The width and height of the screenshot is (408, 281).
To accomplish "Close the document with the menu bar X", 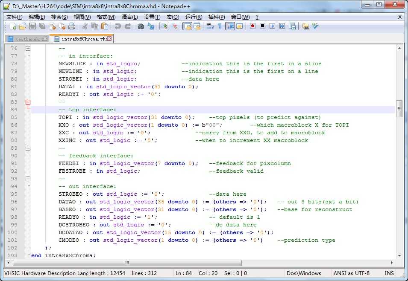I will [x=400, y=17].
